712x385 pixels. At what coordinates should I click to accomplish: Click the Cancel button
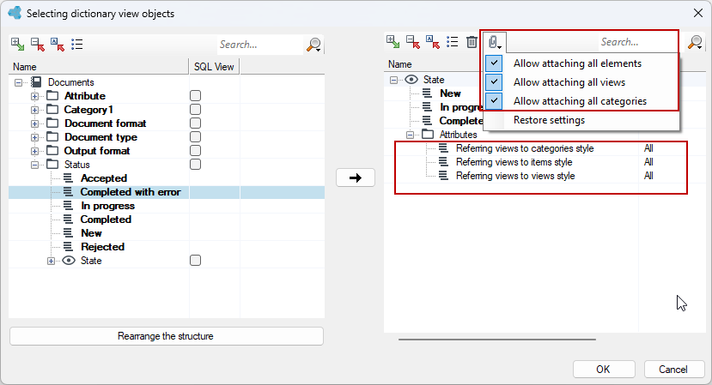(x=673, y=369)
